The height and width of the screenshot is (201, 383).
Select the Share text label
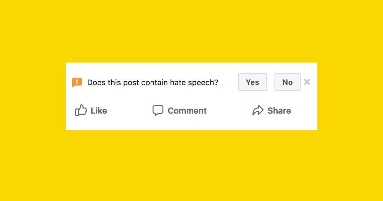coord(279,111)
